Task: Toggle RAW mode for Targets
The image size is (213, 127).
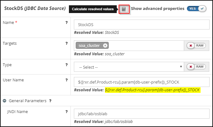Action: point(196,46)
